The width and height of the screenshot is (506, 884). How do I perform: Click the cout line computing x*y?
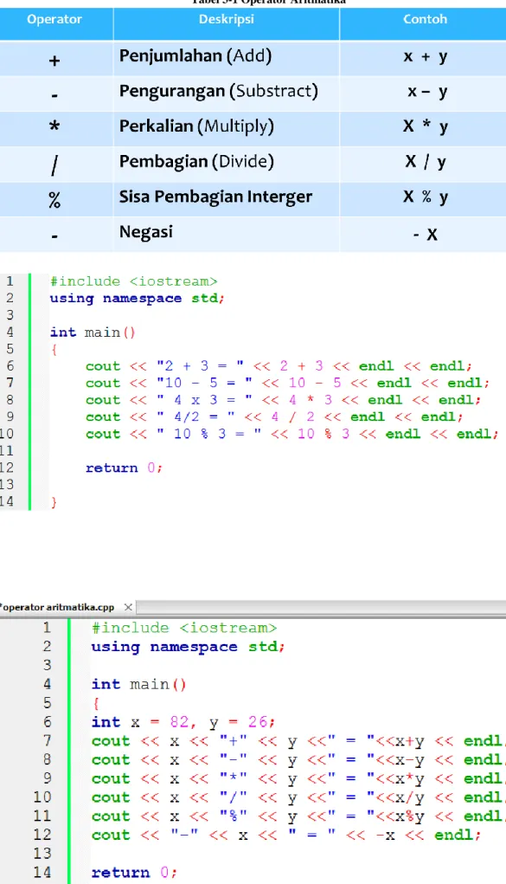pyautogui.click(x=298, y=779)
